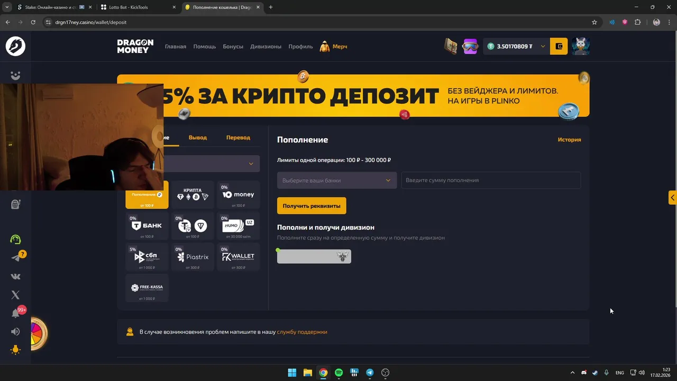Switch to Вывод tab
Viewport: 677px width, 381px height.
198,137
